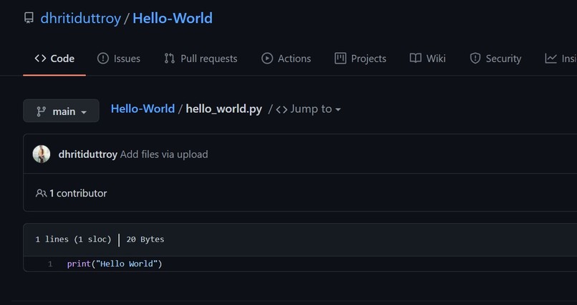Switch to the Code tab

pyautogui.click(x=54, y=59)
